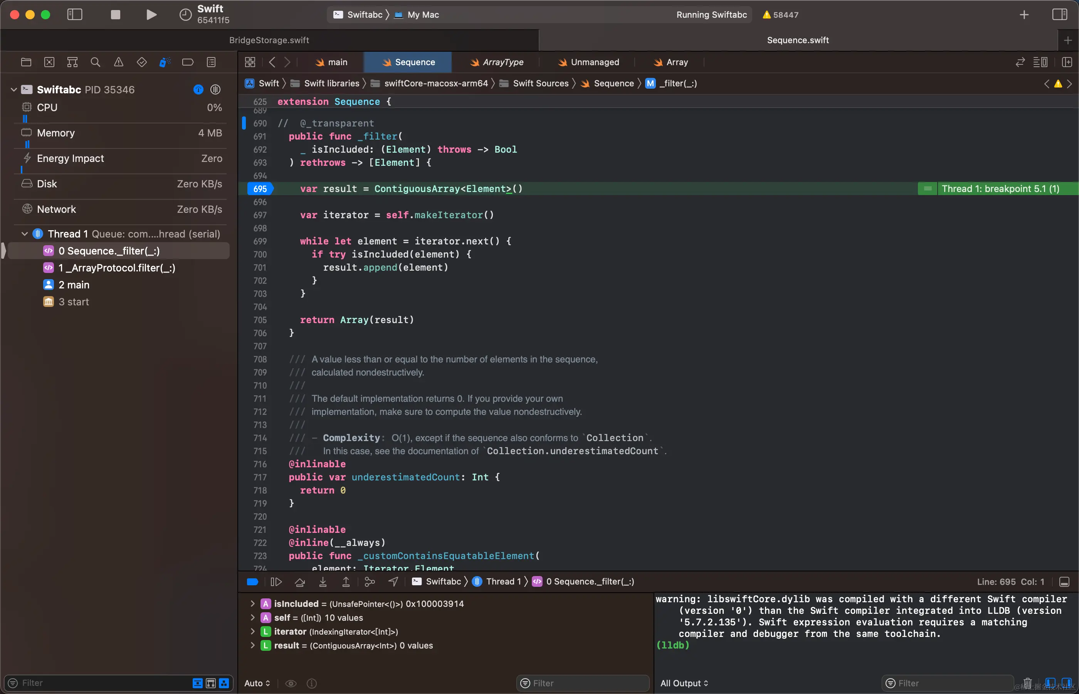Collapse the Swiftabc process tree
The height and width of the screenshot is (694, 1079).
click(x=13, y=90)
